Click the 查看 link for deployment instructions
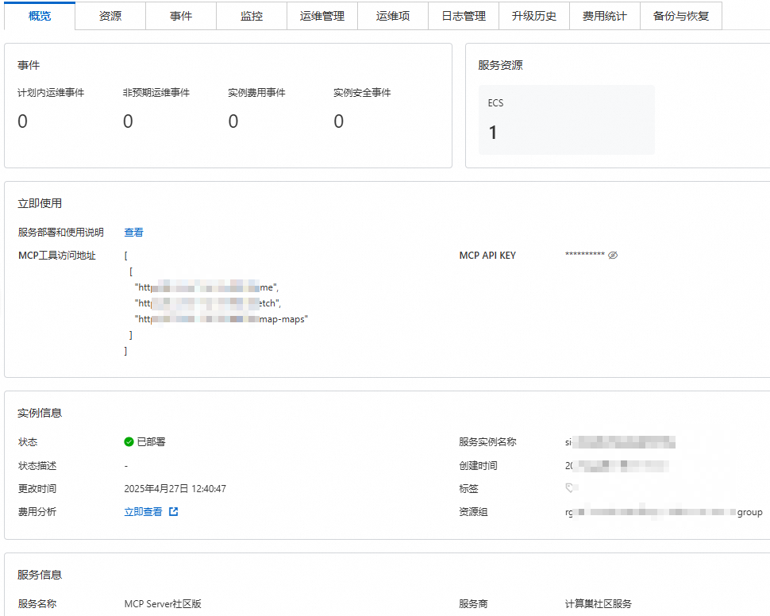Screen dimensions: 770x616 133,233
